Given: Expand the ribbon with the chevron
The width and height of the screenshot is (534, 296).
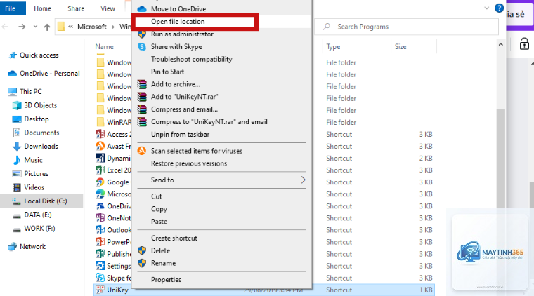Looking at the screenshot, I should [x=487, y=8].
